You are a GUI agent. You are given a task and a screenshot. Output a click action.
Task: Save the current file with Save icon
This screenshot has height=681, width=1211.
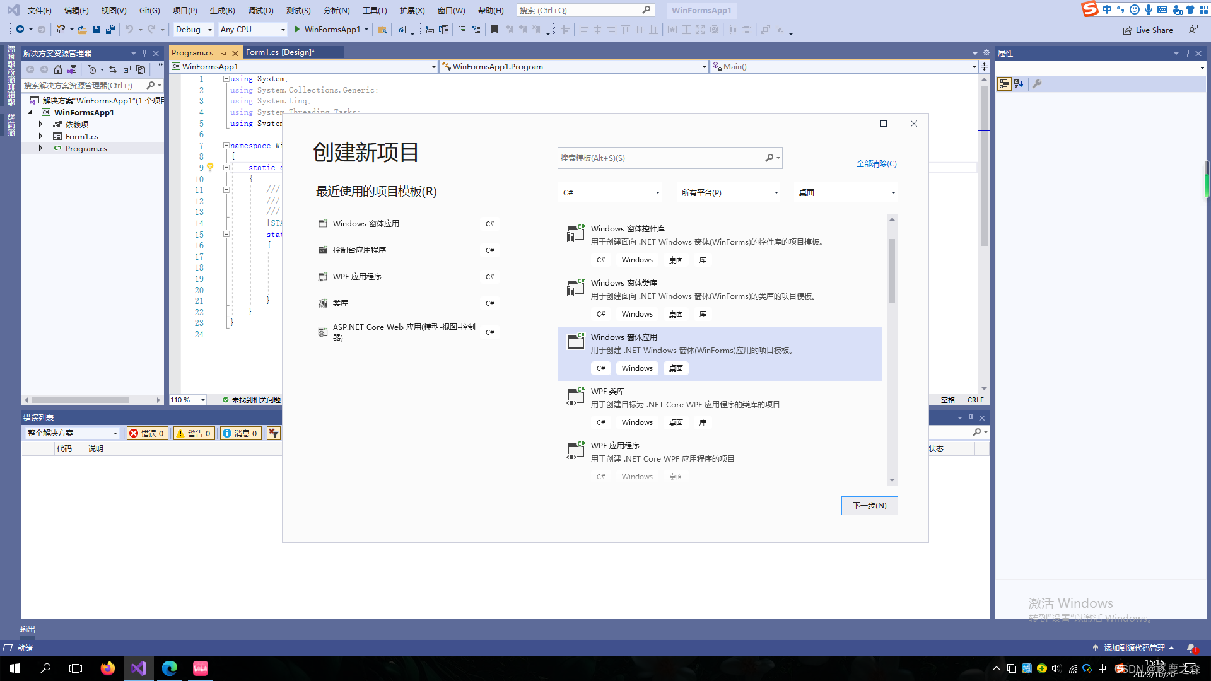97,30
